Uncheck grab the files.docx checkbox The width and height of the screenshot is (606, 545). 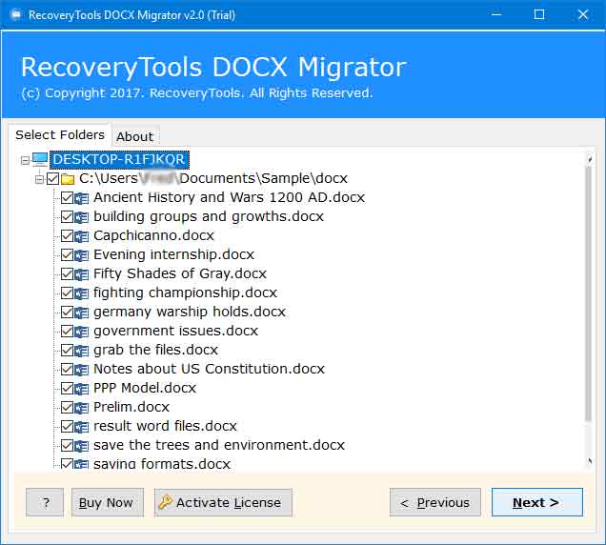click(68, 351)
